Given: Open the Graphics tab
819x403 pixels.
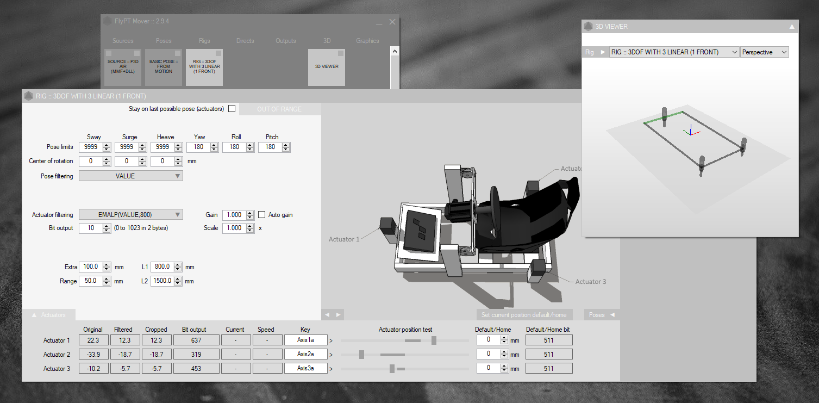Looking at the screenshot, I should 367,41.
